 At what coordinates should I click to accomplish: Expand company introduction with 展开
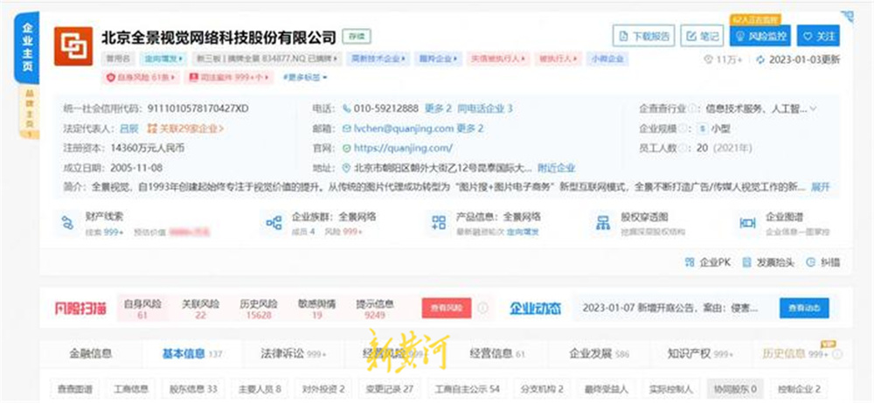pyautogui.click(x=821, y=187)
